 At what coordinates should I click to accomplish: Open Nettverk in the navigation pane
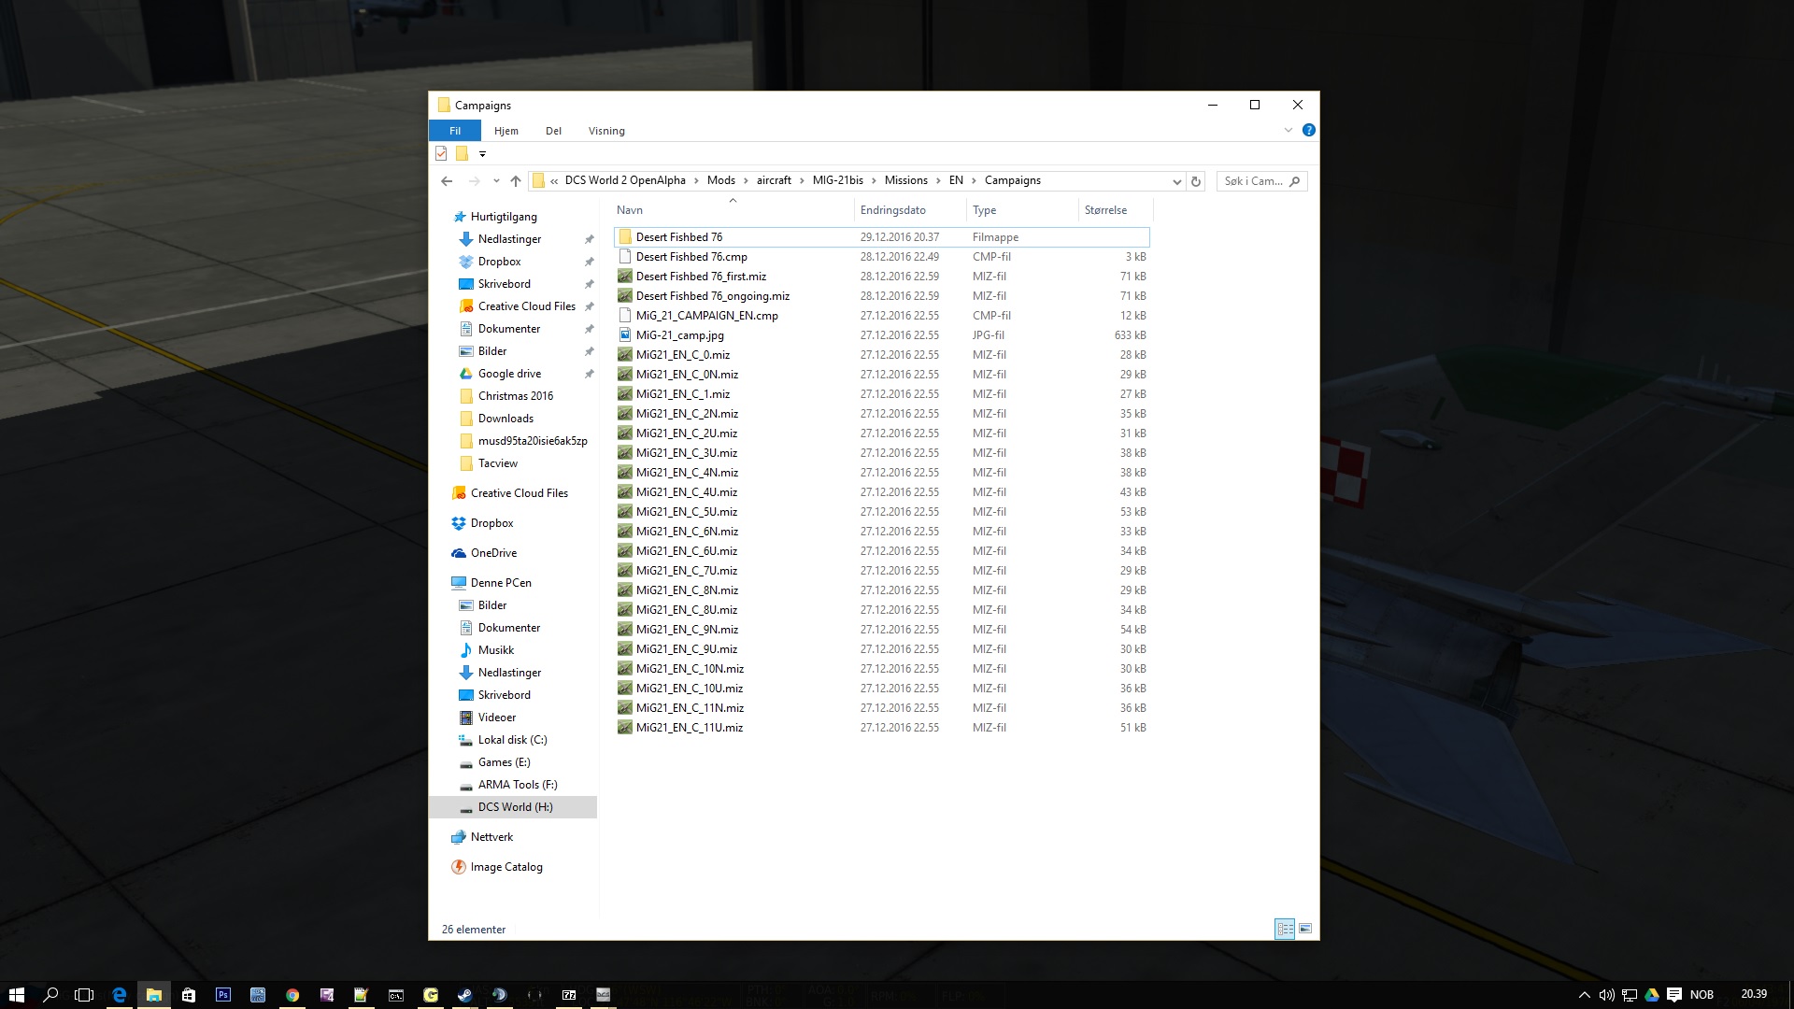tap(491, 837)
